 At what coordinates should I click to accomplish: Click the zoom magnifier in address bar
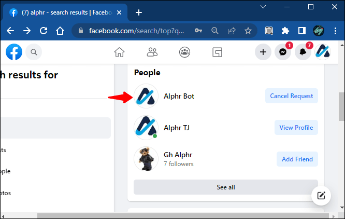click(215, 31)
